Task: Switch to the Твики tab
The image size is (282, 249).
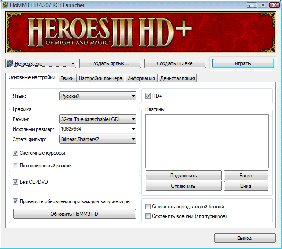Action: [x=67, y=78]
